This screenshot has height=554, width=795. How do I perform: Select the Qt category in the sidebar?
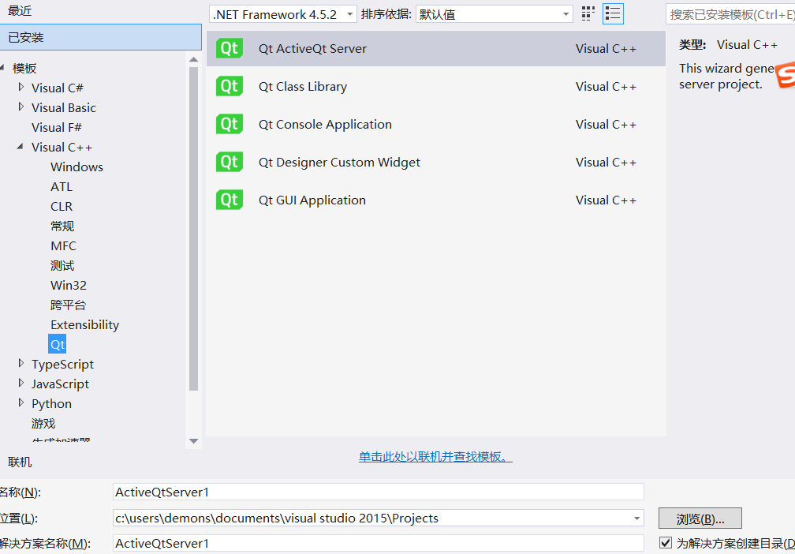tap(57, 344)
